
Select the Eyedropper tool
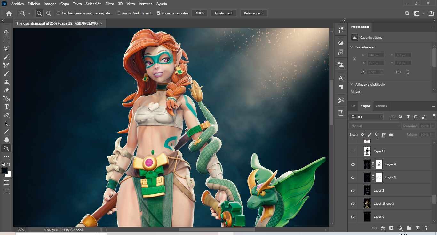6,65
